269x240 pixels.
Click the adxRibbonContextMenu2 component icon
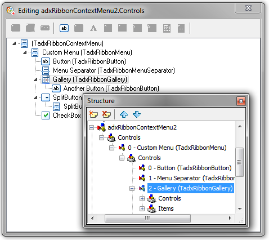[x=101, y=127]
